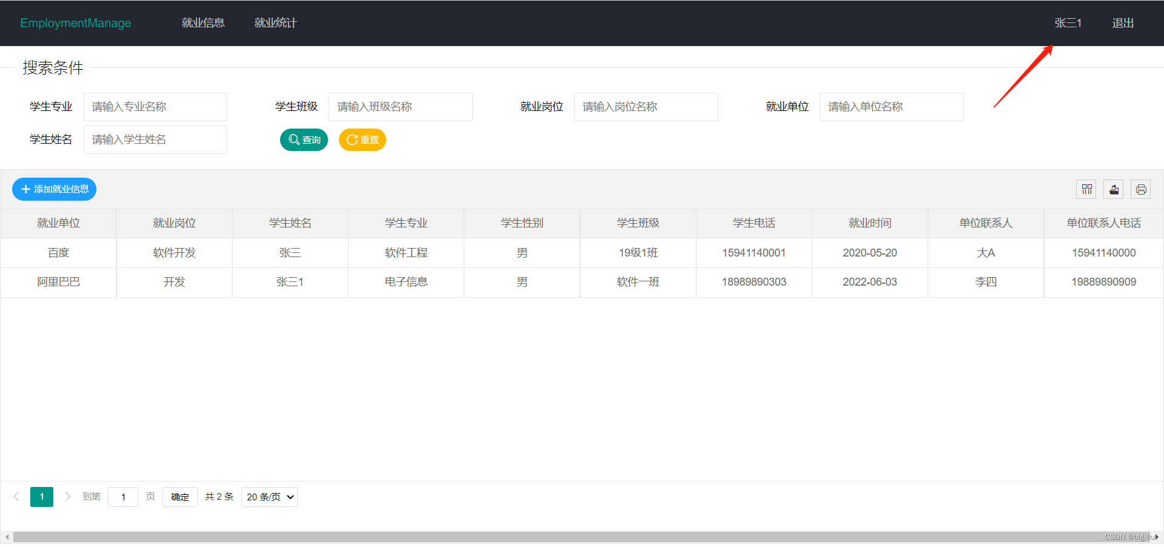Select the 19级1班 cell
This screenshot has height=547, width=1164.
(638, 253)
